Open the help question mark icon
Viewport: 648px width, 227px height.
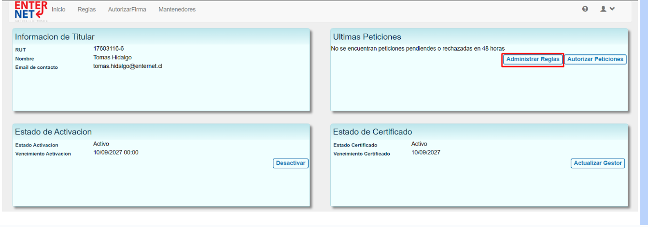[585, 9]
